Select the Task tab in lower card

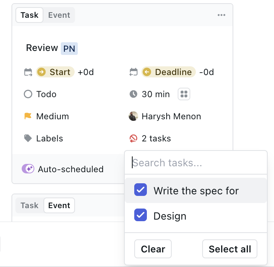(x=30, y=206)
